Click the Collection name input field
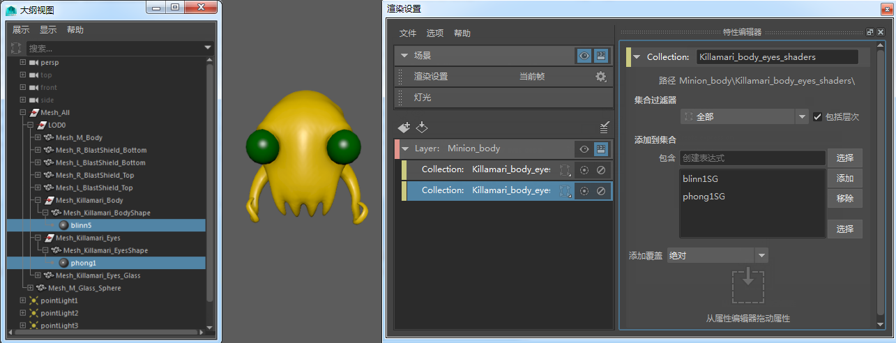The height and width of the screenshot is (343, 896). coord(777,57)
